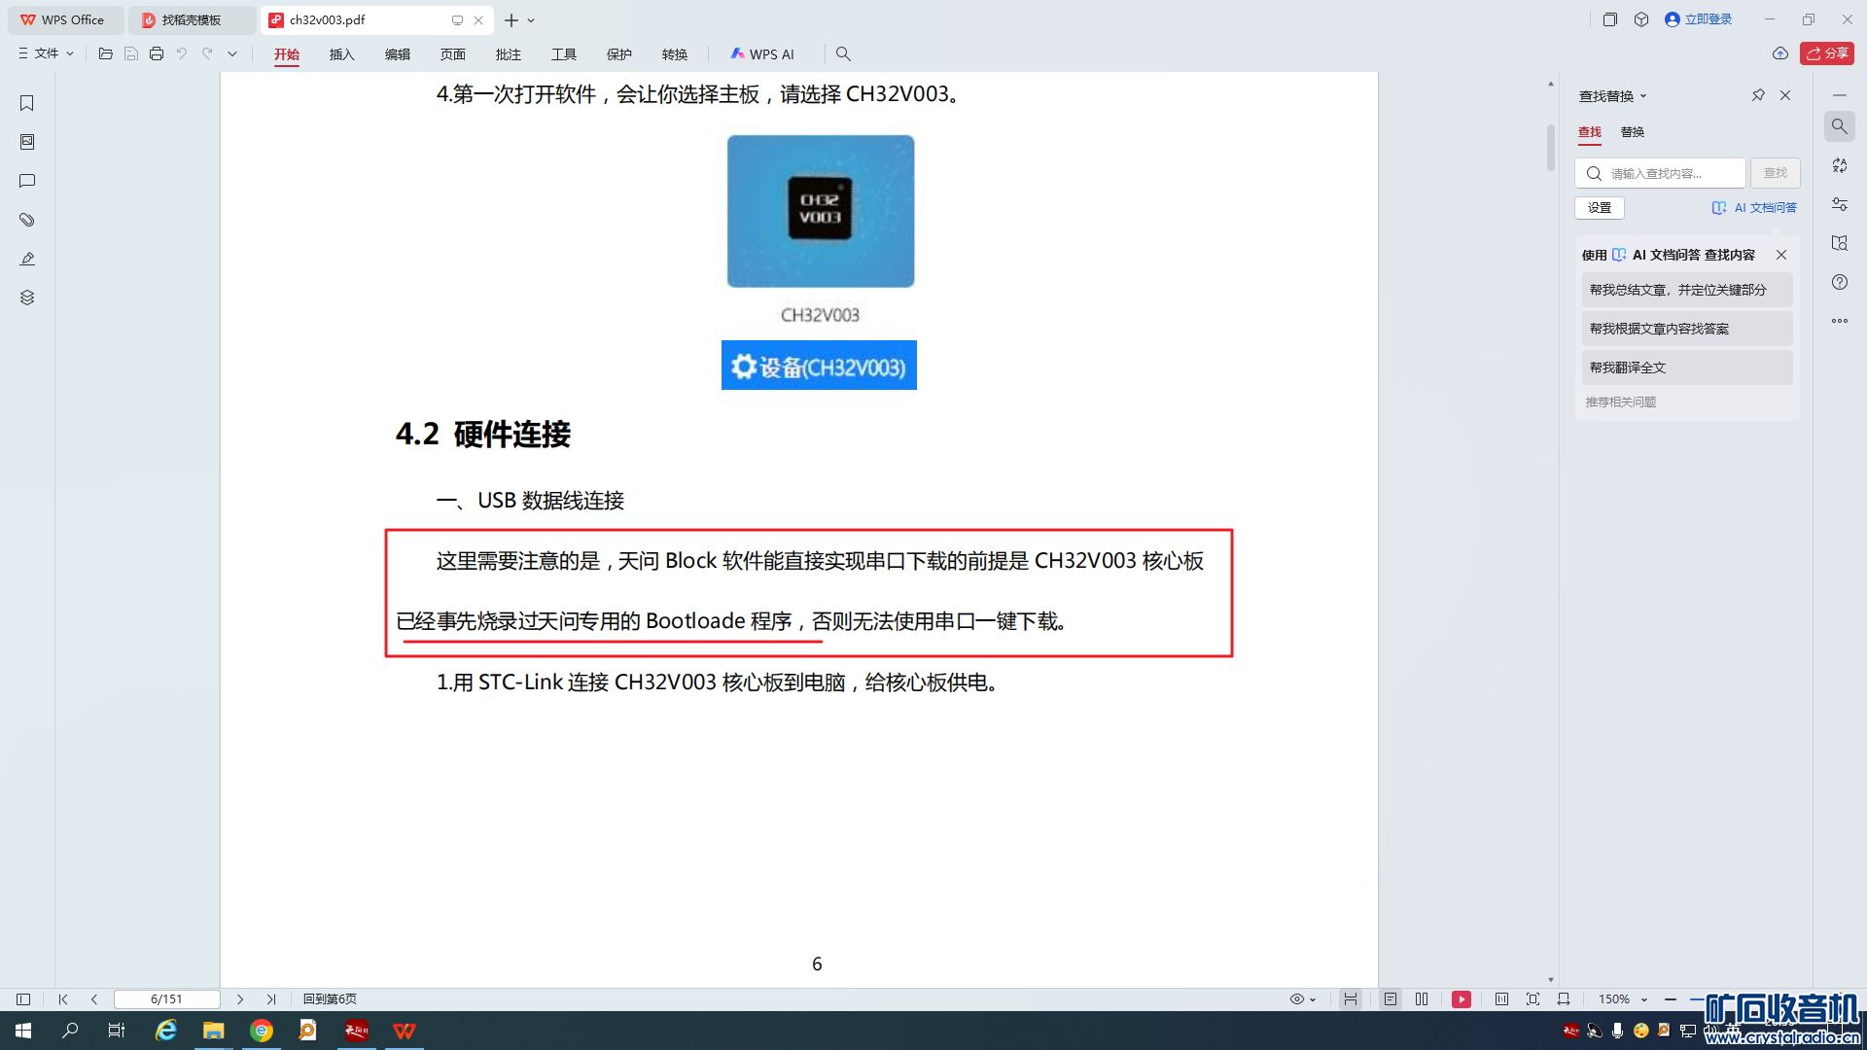
Task: Expand the 150% zoom level dropdown
Action: pyautogui.click(x=1644, y=999)
